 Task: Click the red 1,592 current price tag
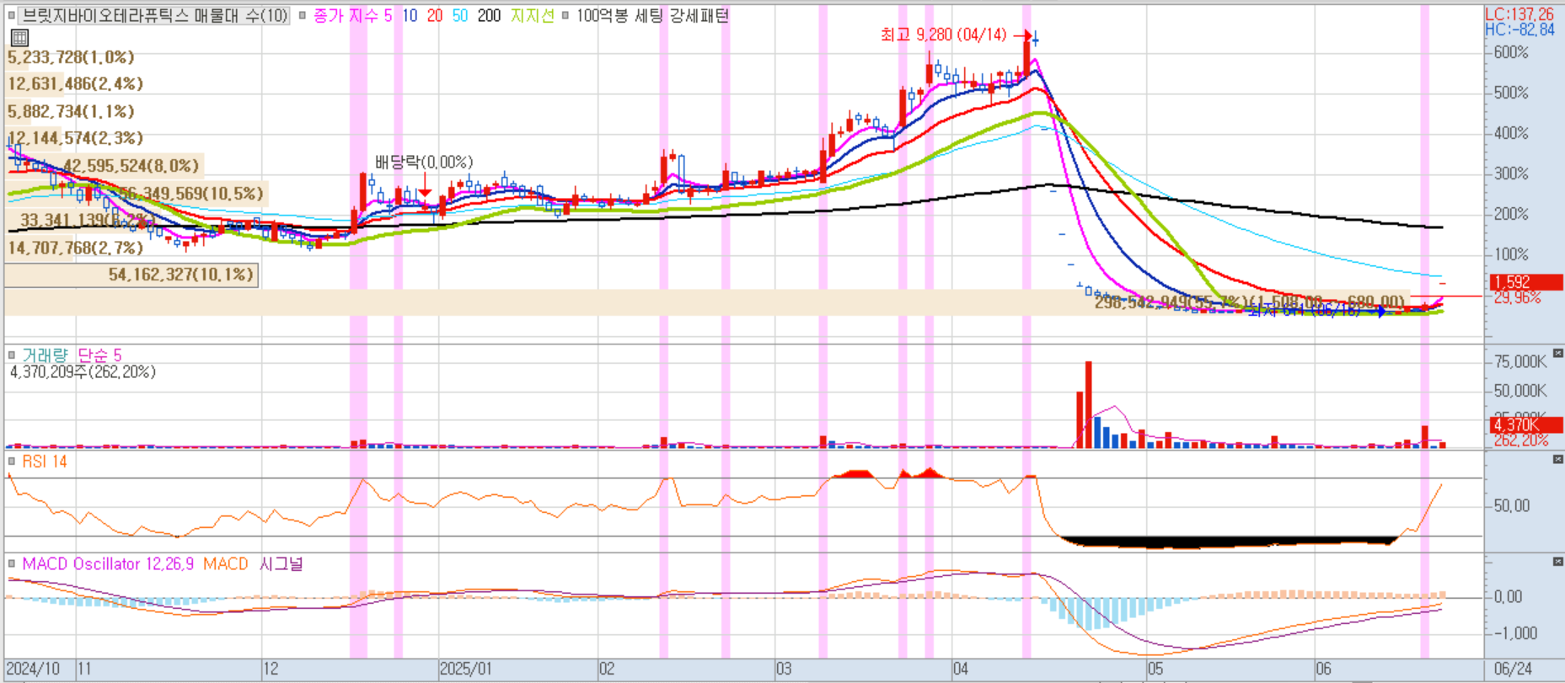pos(1526,282)
